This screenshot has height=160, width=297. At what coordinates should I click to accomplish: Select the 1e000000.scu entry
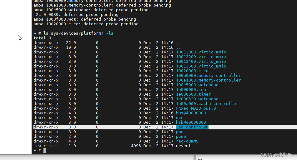191,90
